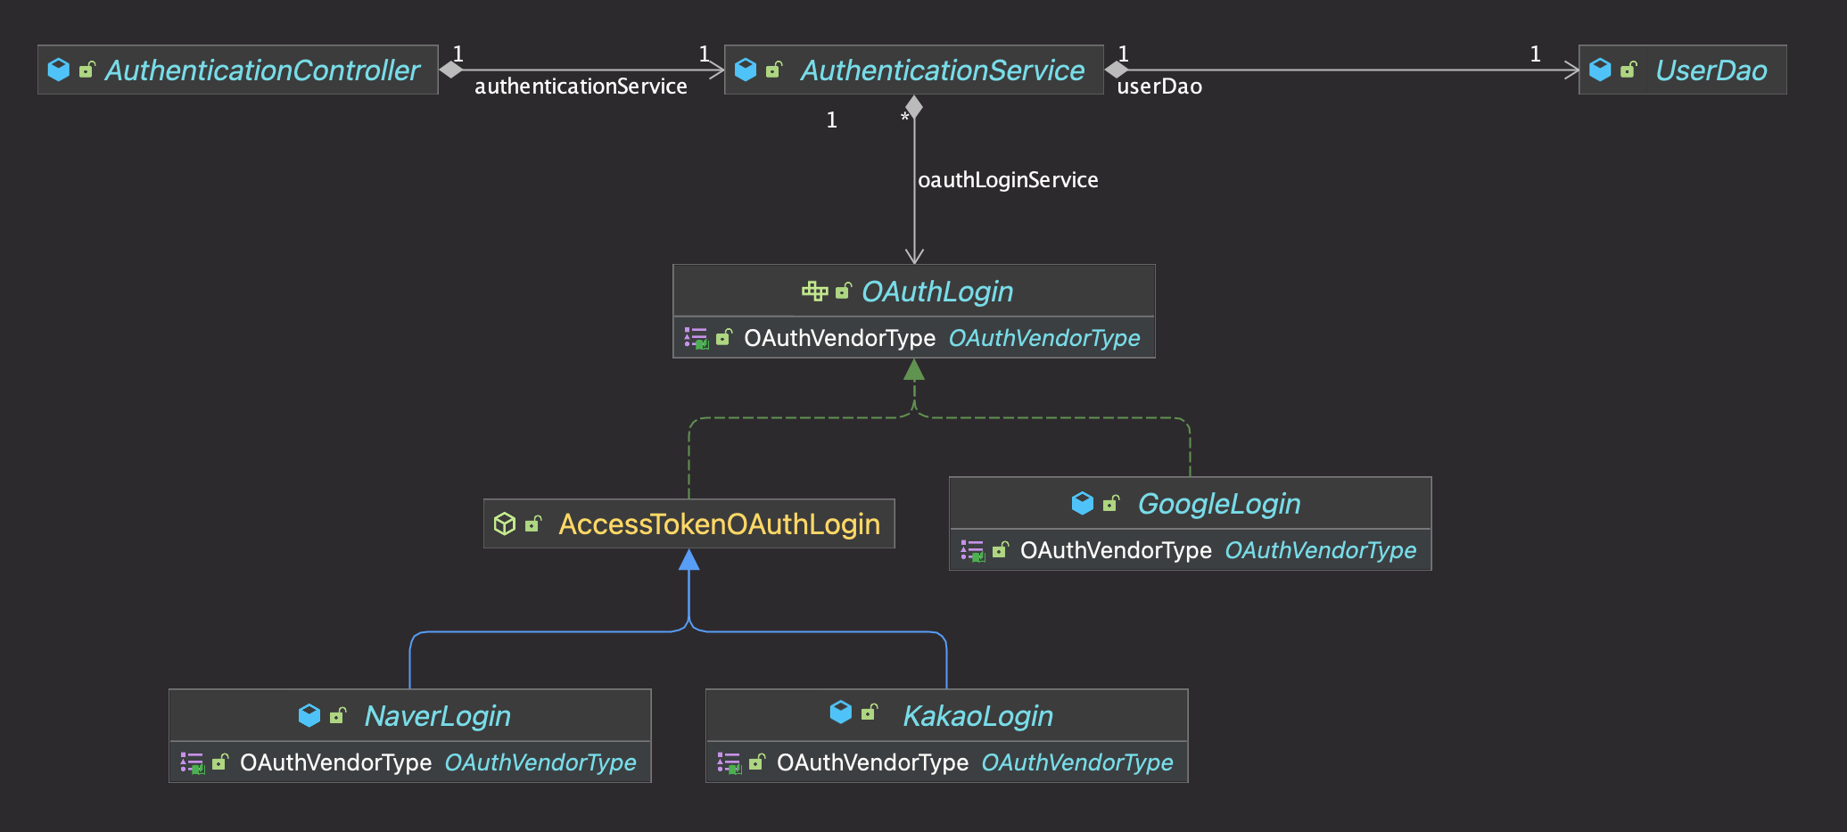The height and width of the screenshot is (832, 1847).
Task: Click the lock icon beside AuthenticationController
Action: click(87, 69)
